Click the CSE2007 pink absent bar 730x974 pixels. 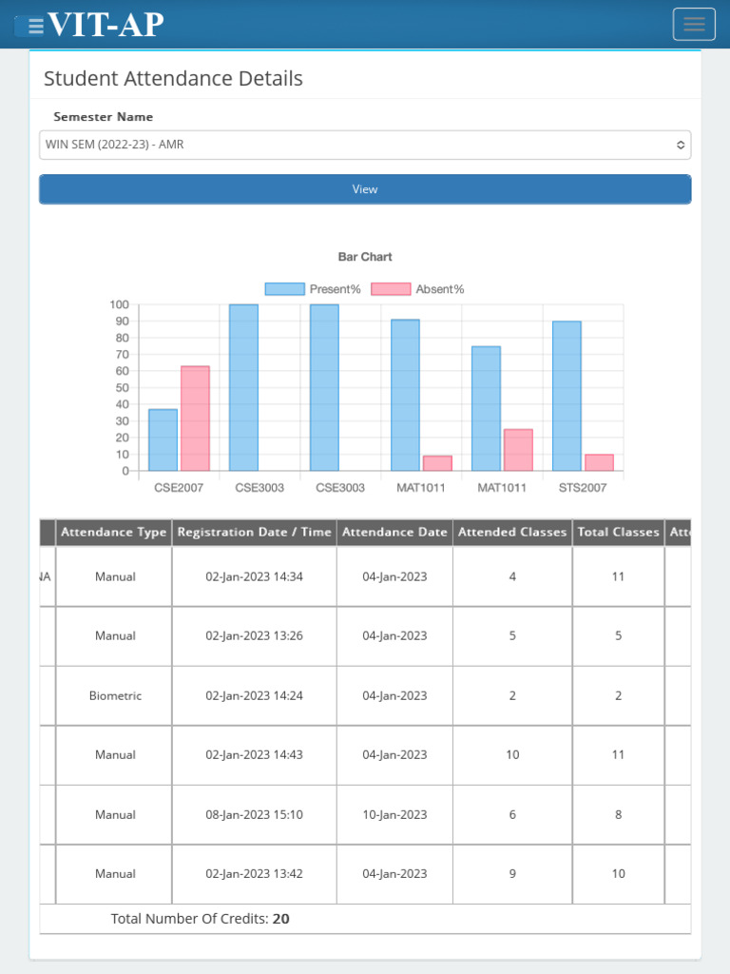[195, 419]
